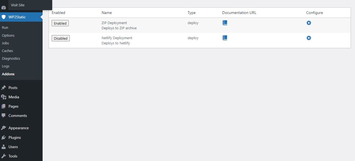Click the Pages icon in sidebar
Screen dimensions: 355x161
(x=4, y=106)
